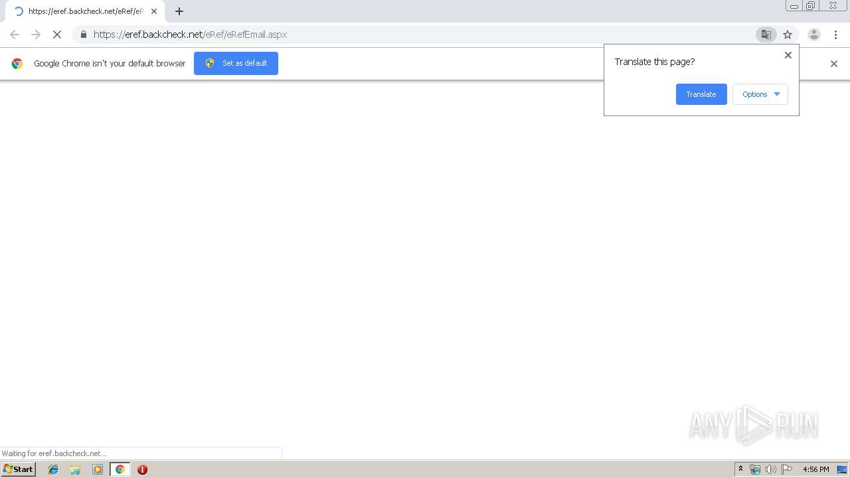Close the Translate this page popup
Image resolution: width=850 pixels, height=478 pixels.
click(788, 55)
